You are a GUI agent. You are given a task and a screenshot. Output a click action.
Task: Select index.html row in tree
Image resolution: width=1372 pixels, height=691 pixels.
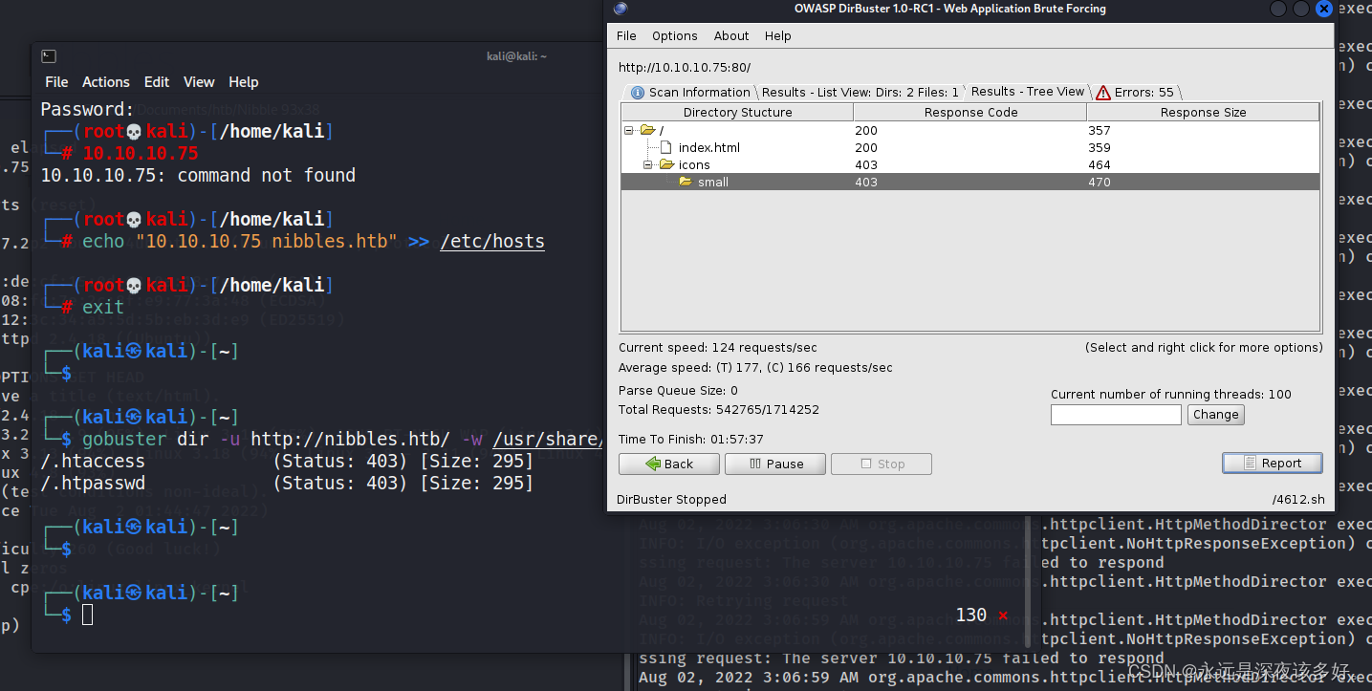click(970, 147)
